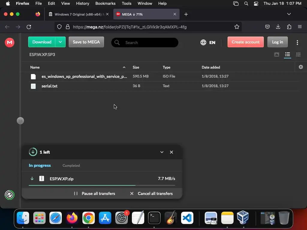The width and height of the screenshot is (307, 230).
Task: Click the zip archive icon in transfers
Action: (x=41, y=178)
